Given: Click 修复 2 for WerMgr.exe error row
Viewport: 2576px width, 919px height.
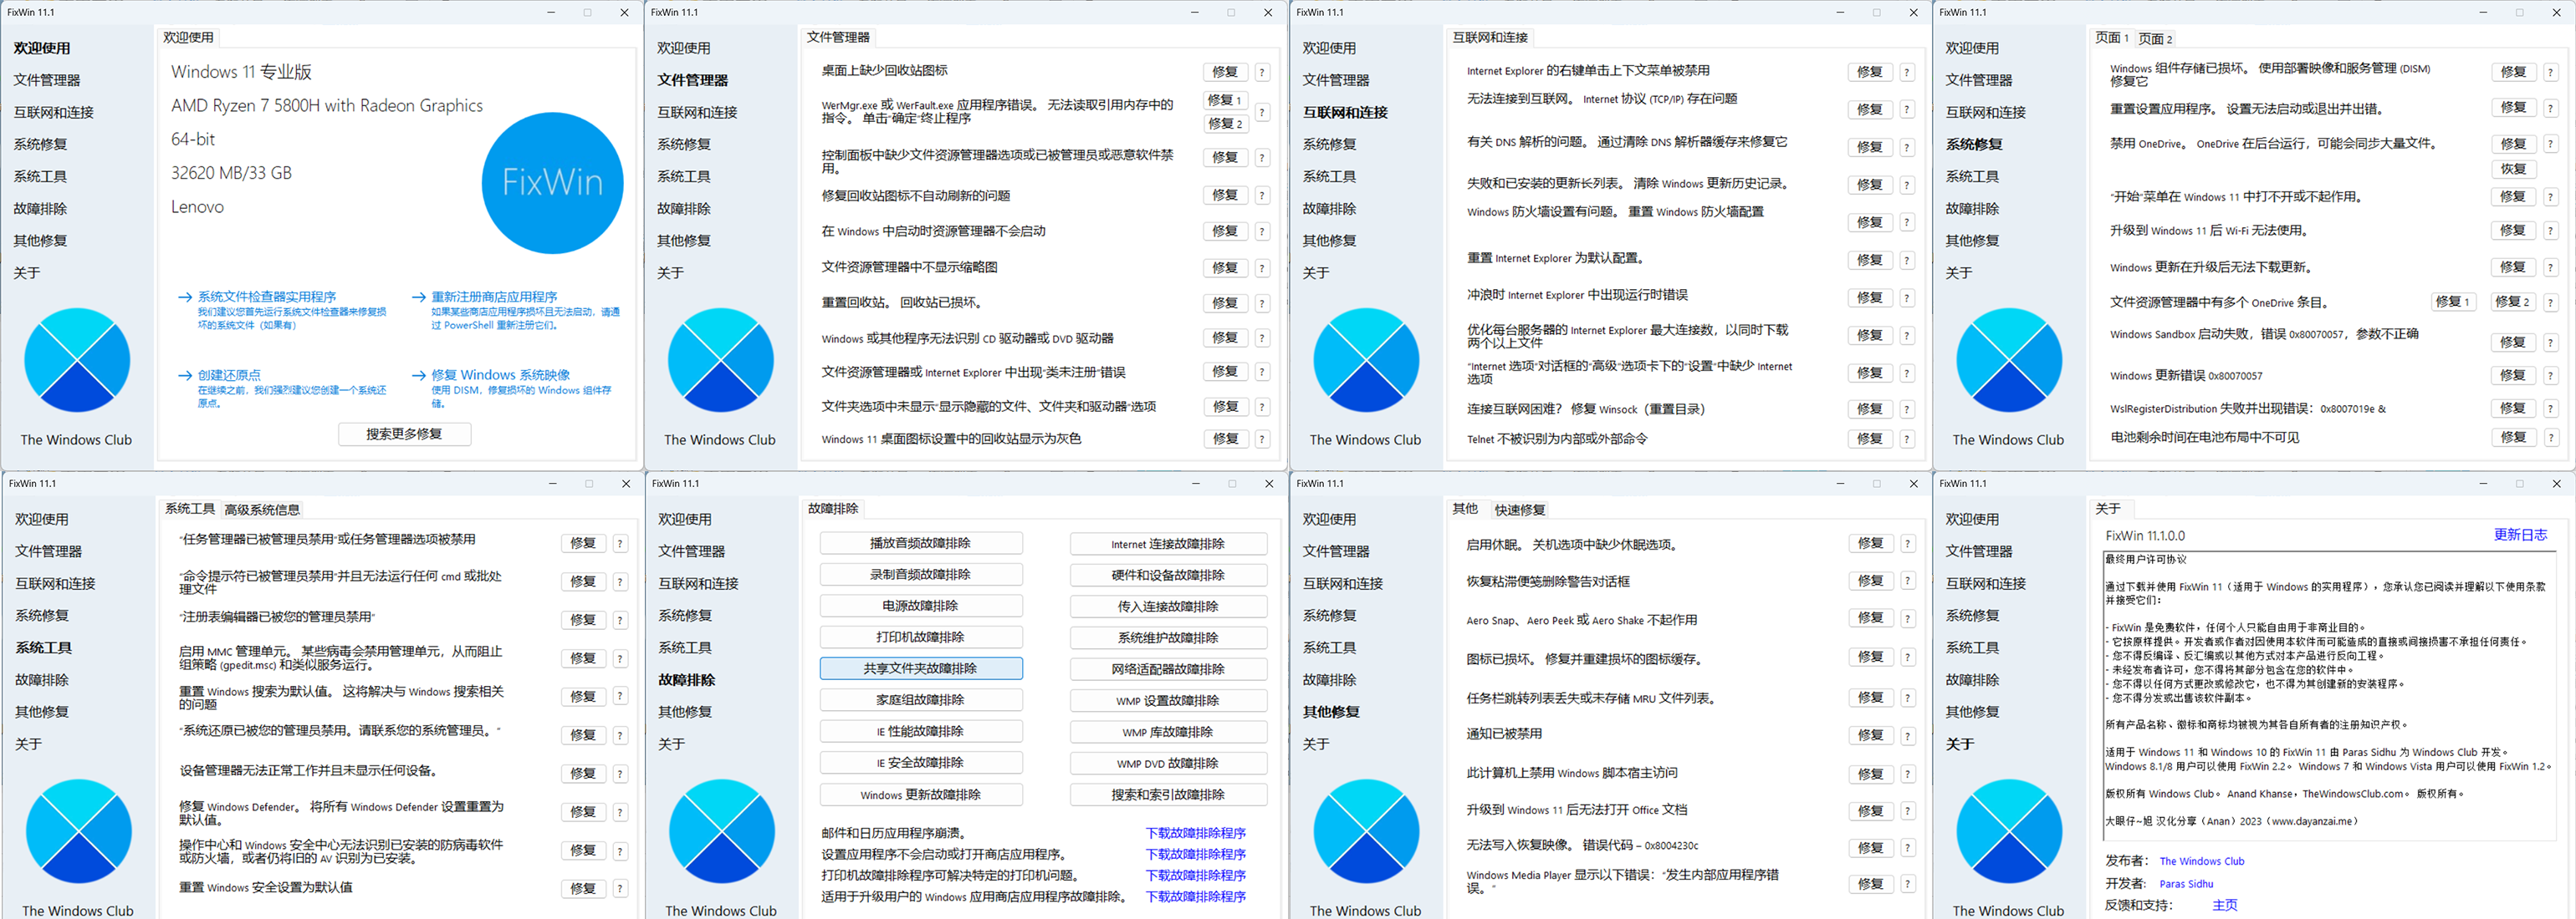Looking at the screenshot, I should click(1225, 124).
